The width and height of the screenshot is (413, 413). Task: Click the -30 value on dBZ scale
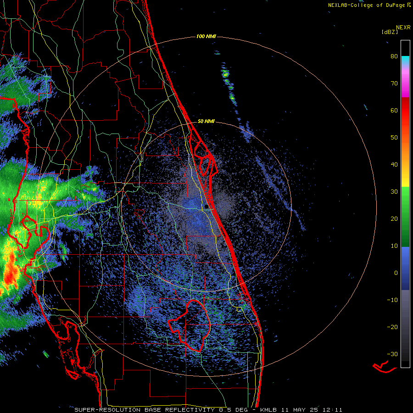(392, 354)
